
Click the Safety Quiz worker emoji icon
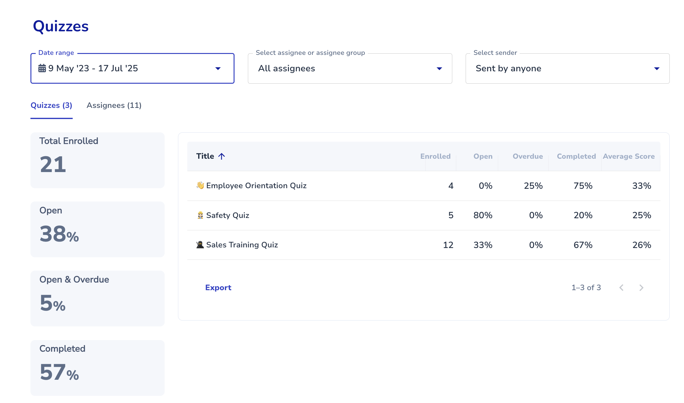point(200,215)
